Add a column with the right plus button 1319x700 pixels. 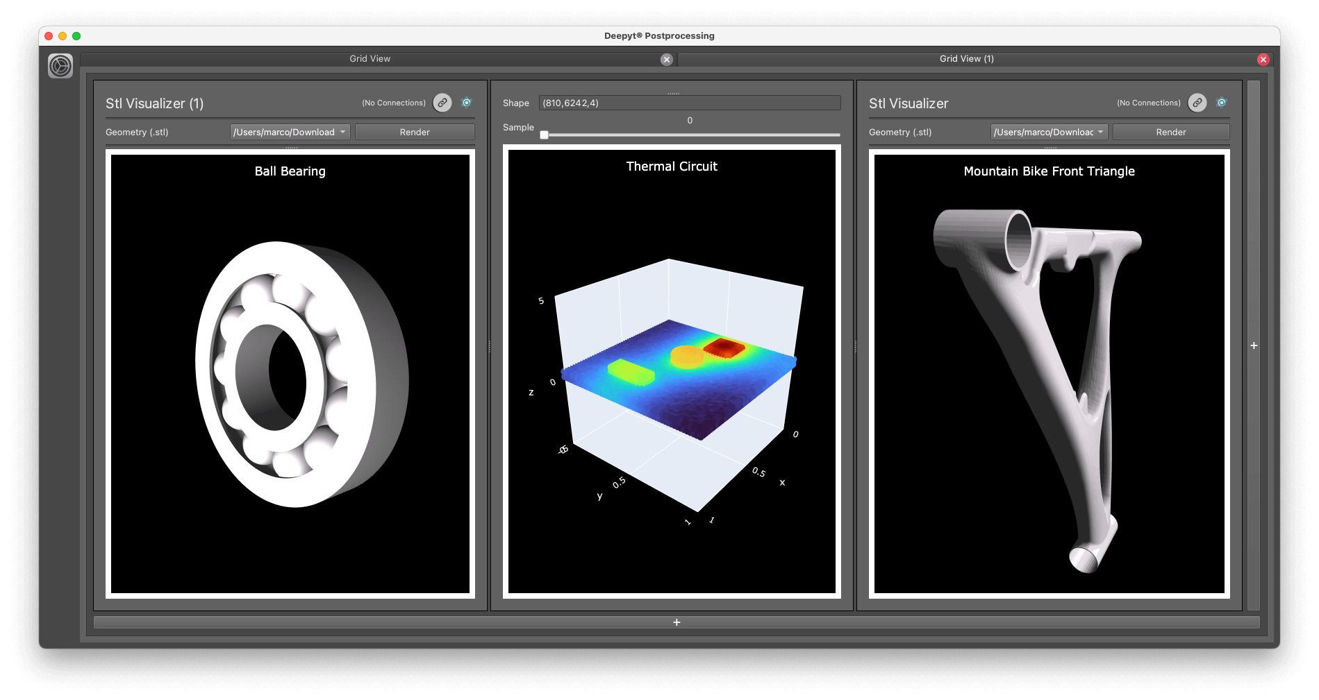pos(1254,345)
